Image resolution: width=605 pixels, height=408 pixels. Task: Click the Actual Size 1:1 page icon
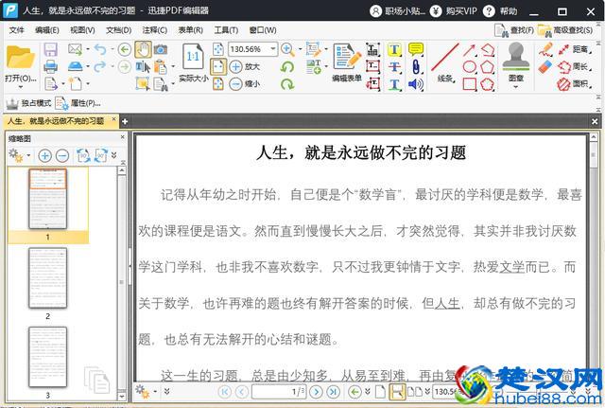pyautogui.click(x=193, y=57)
